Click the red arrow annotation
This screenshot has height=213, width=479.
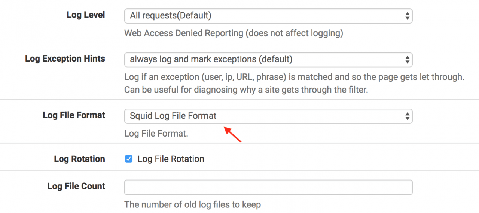click(233, 135)
